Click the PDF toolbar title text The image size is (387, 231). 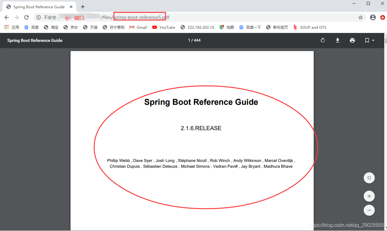click(35, 40)
